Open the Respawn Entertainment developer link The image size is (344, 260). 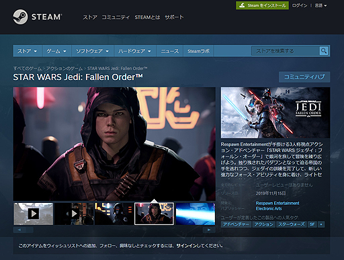(x=277, y=203)
